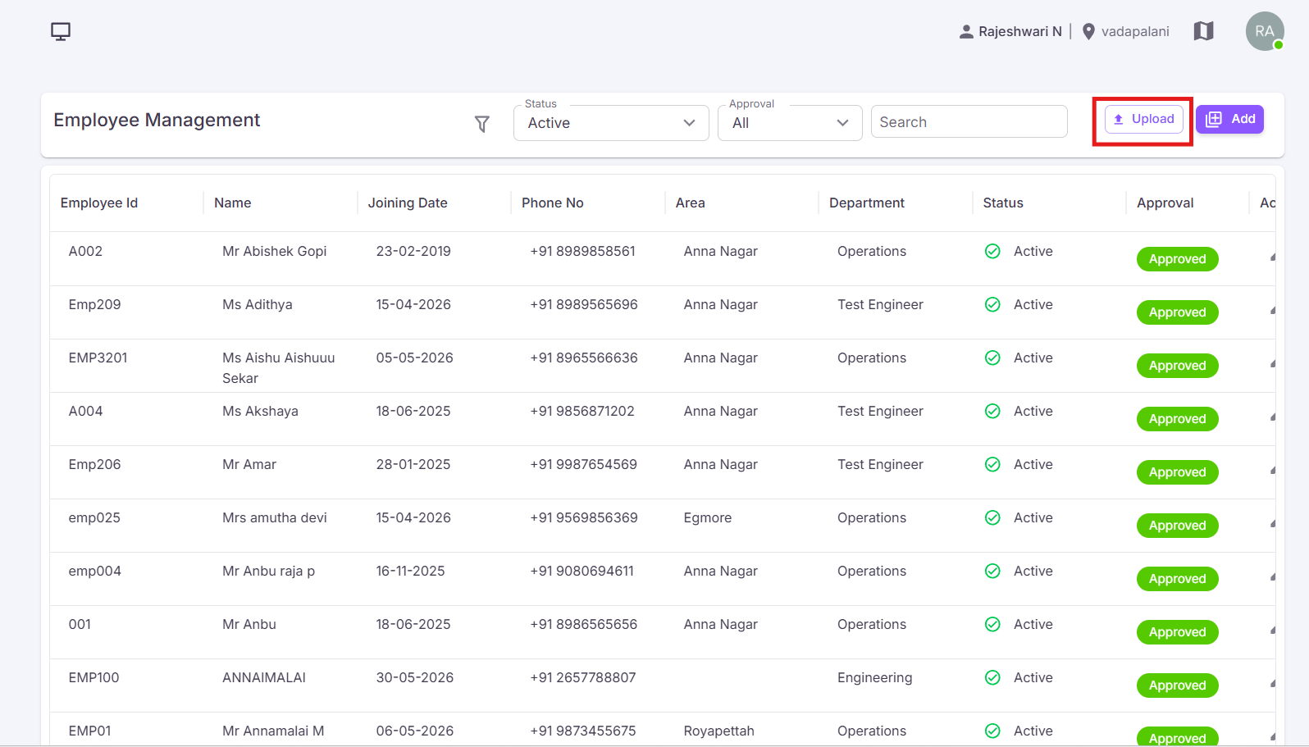Click Approved badge for Ms Akshaya
Image resolution: width=1309 pixels, height=747 pixels.
(x=1177, y=419)
